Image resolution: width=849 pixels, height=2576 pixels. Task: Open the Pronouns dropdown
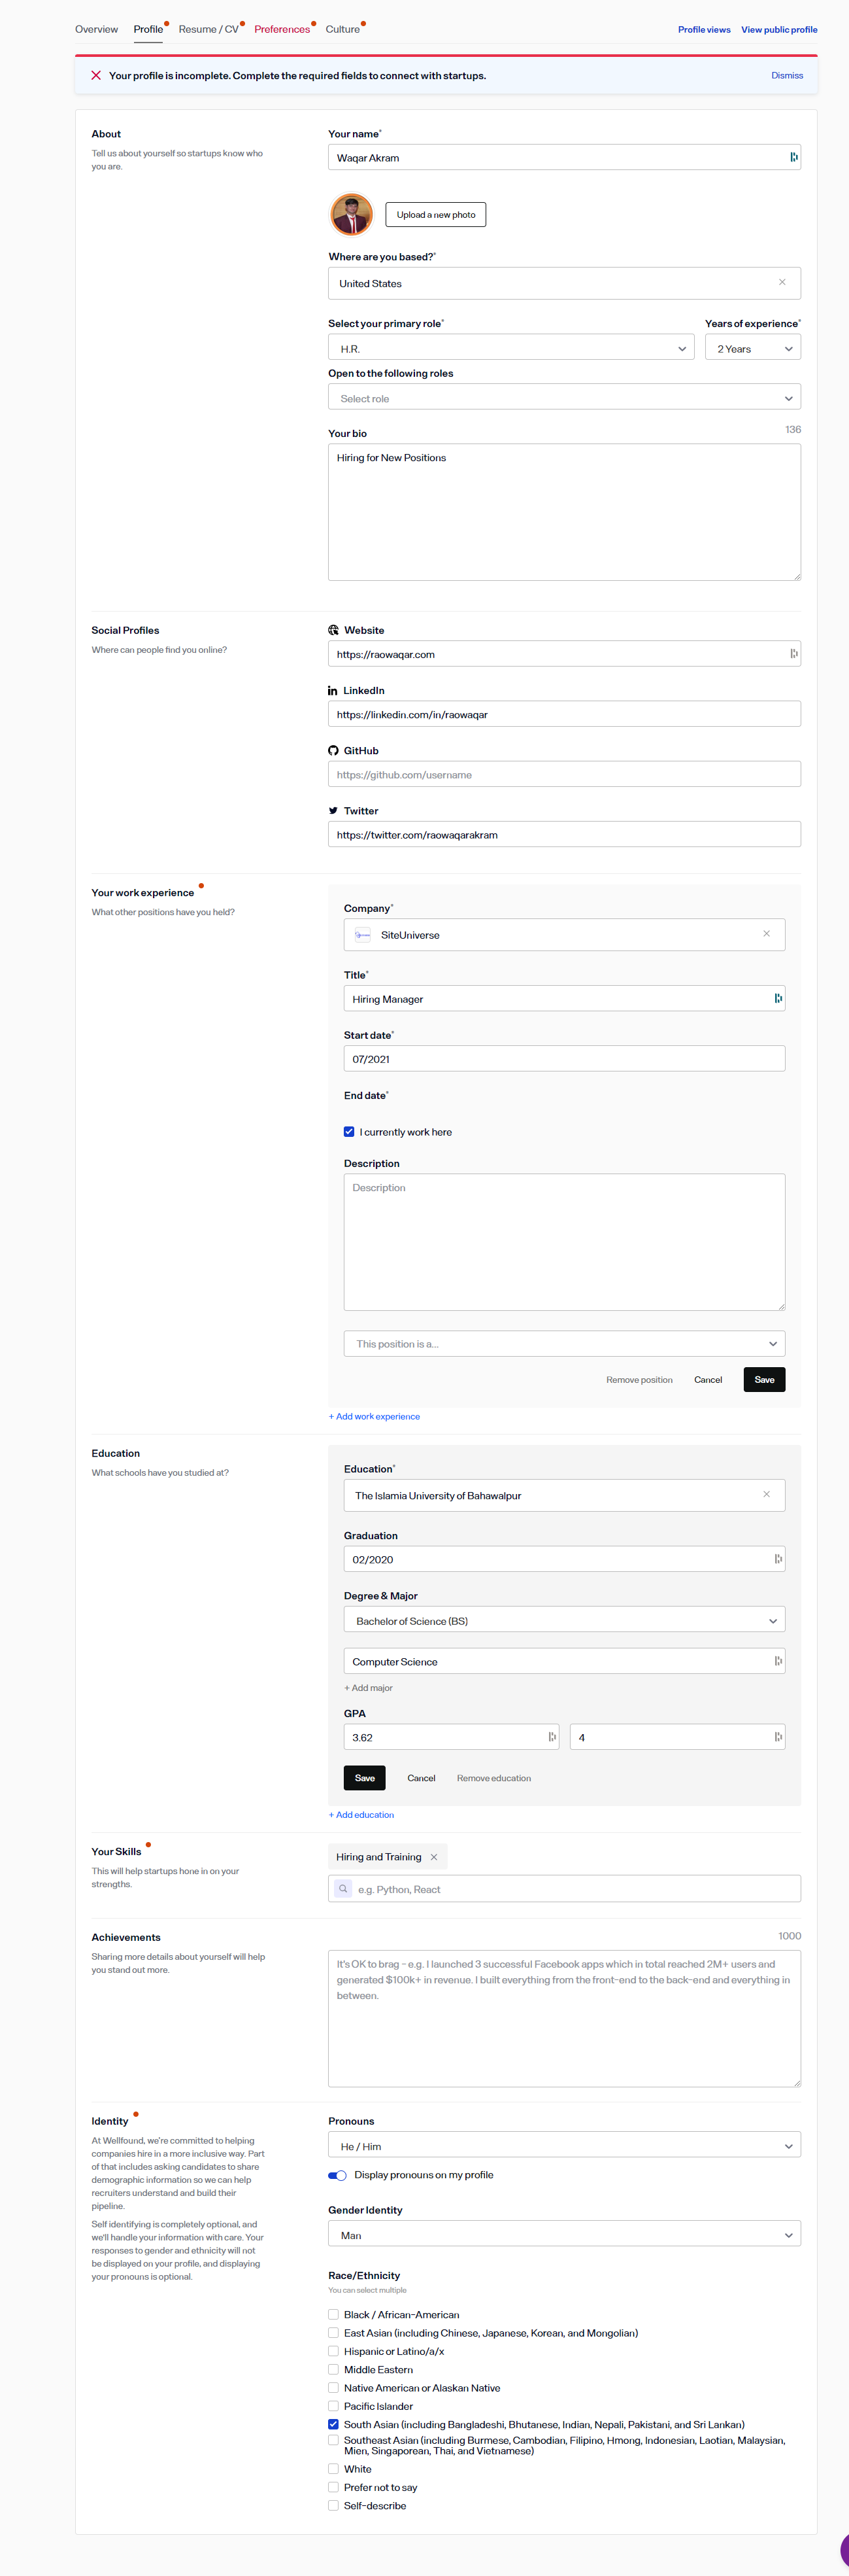(x=564, y=2146)
